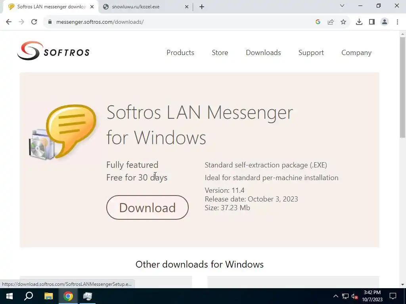This screenshot has width=406, height=304.
Task: Show hidden system tray icons
Action: click(335, 296)
